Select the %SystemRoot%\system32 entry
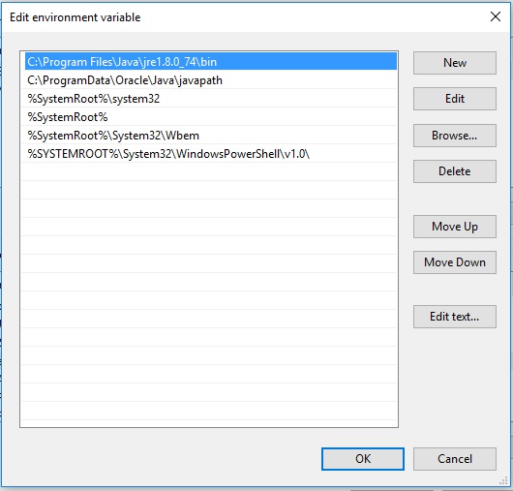 click(211, 99)
